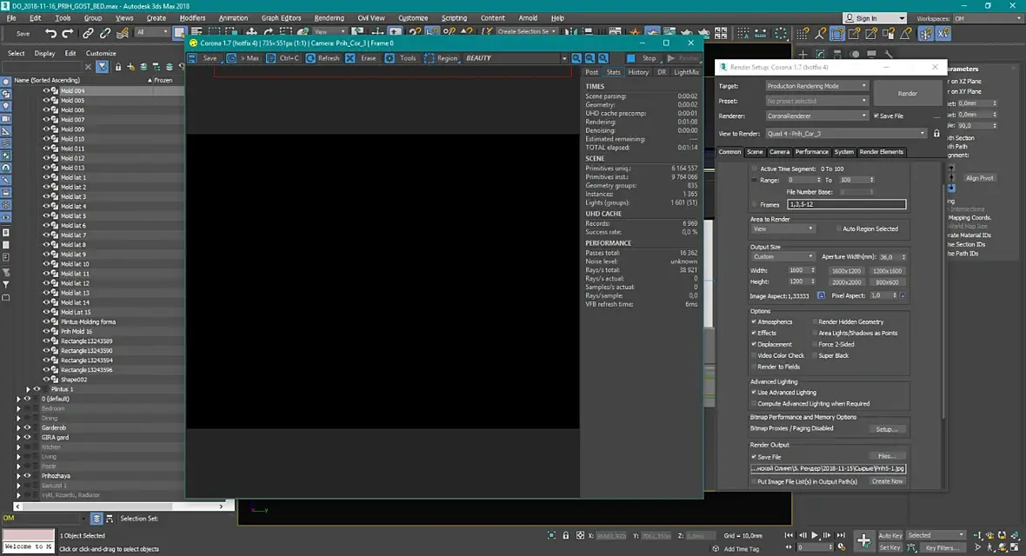Open the Renderer dropdown showing CoronaRenderer
Screen dimensions: 1026x556
click(x=816, y=116)
